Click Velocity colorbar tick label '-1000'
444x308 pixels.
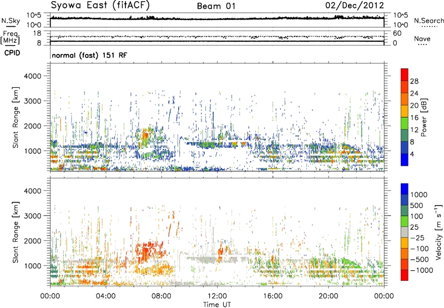point(421,270)
